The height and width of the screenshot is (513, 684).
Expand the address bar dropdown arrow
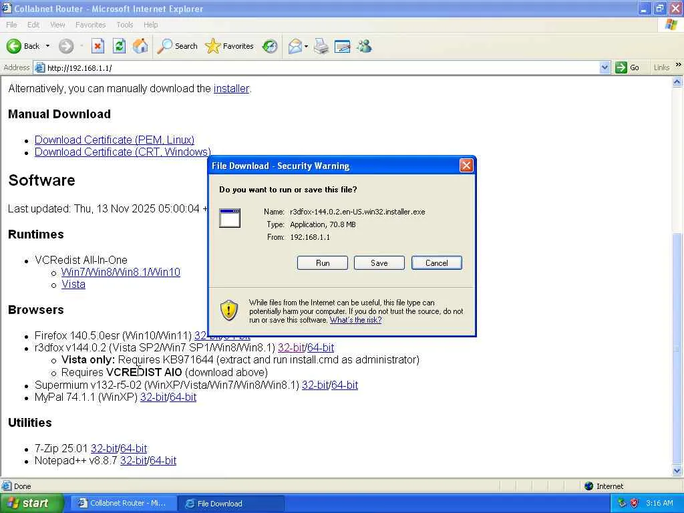point(605,67)
